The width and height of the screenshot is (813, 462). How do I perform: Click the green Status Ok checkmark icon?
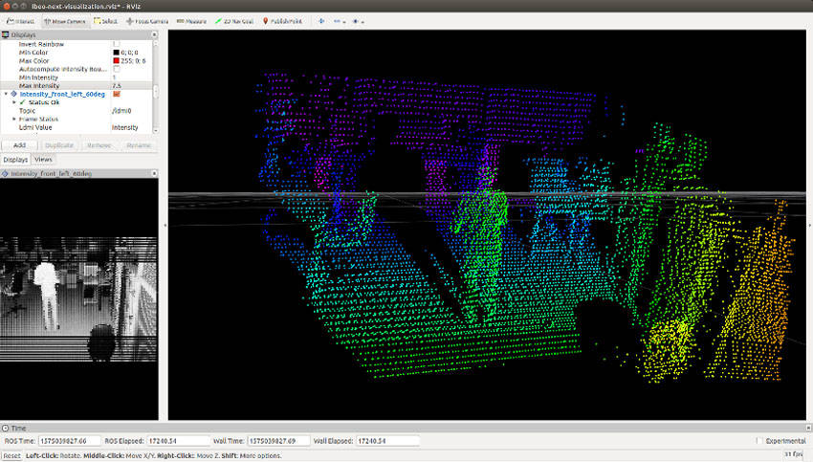coord(22,102)
